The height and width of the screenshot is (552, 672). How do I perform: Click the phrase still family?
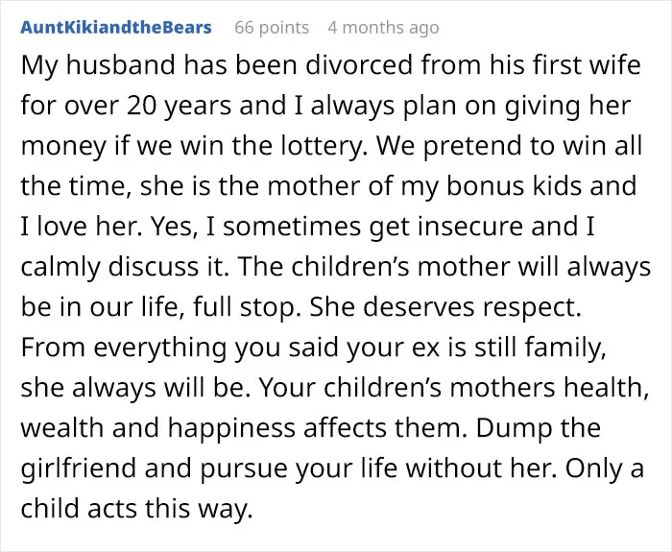click(540, 348)
